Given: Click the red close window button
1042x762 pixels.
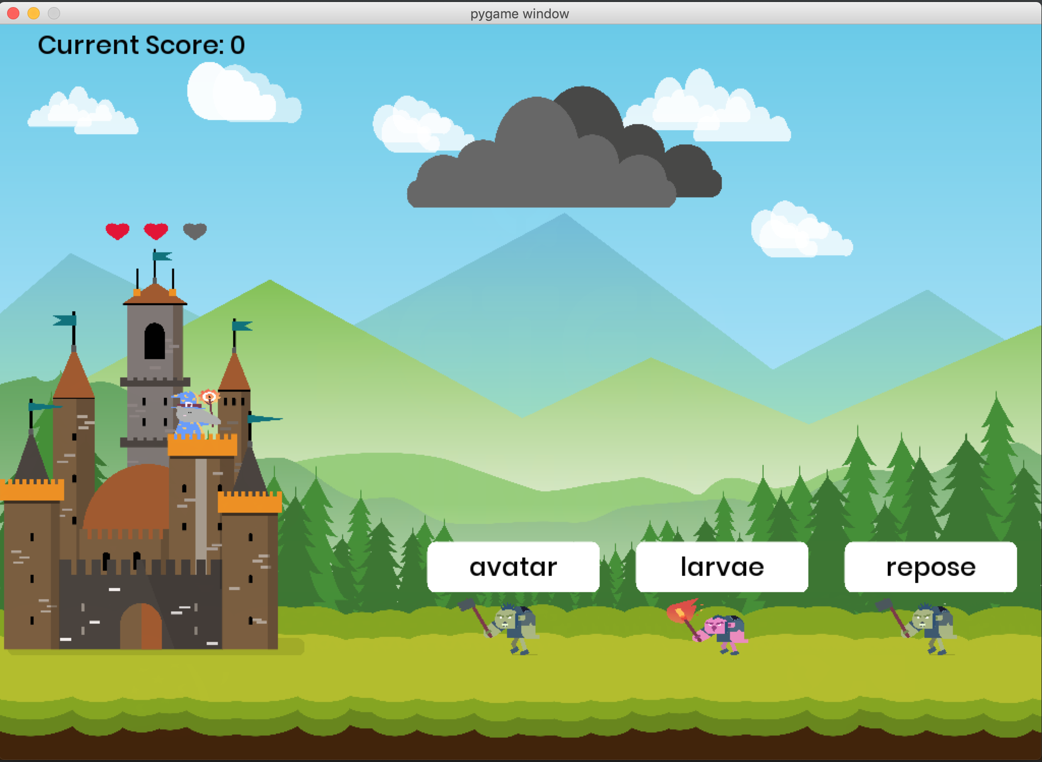Looking at the screenshot, I should tap(13, 13).
